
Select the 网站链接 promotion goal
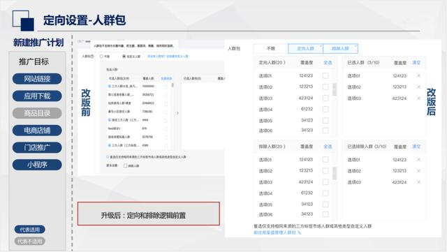[37, 79]
